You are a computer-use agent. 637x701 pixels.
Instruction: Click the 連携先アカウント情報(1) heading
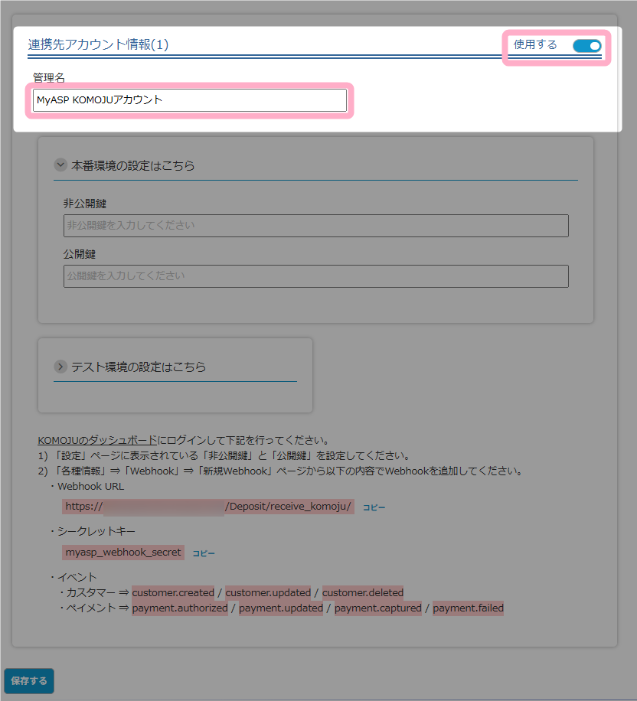coord(98,44)
